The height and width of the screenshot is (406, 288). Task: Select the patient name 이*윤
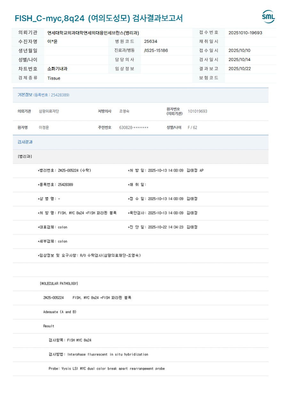tap(52, 42)
